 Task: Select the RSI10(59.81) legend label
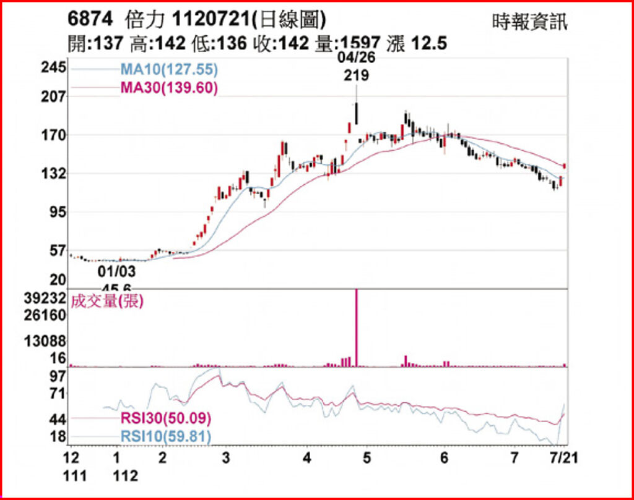[x=165, y=437]
